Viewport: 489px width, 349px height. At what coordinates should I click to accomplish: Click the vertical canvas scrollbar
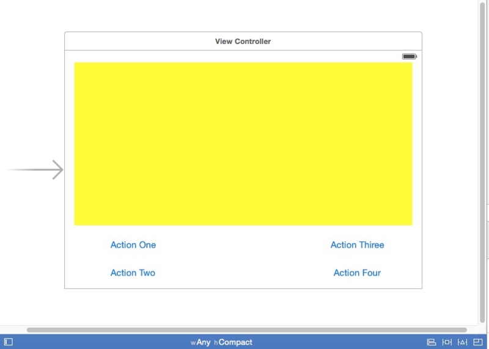tap(482, 161)
